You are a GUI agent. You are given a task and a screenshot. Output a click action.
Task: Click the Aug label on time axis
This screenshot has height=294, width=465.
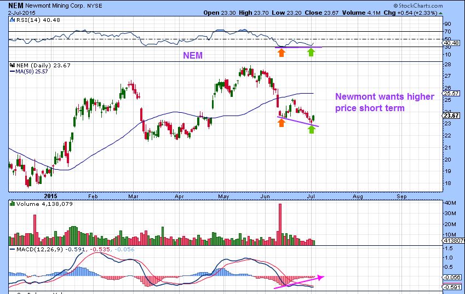tap(358, 196)
